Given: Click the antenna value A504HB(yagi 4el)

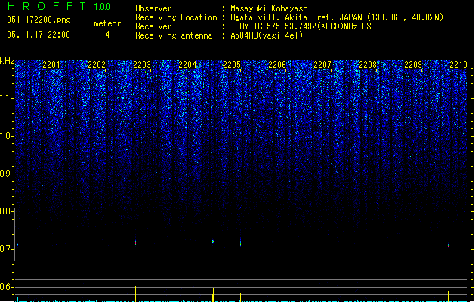Looking at the screenshot, I should coord(267,35).
